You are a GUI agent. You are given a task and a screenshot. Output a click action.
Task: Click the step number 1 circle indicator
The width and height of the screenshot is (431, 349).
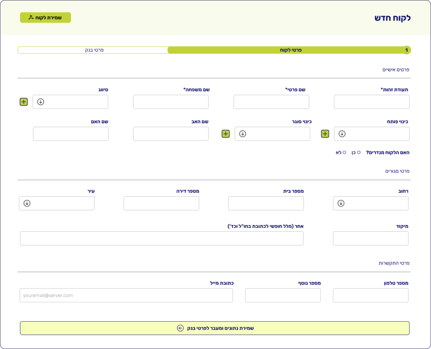click(x=406, y=50)
